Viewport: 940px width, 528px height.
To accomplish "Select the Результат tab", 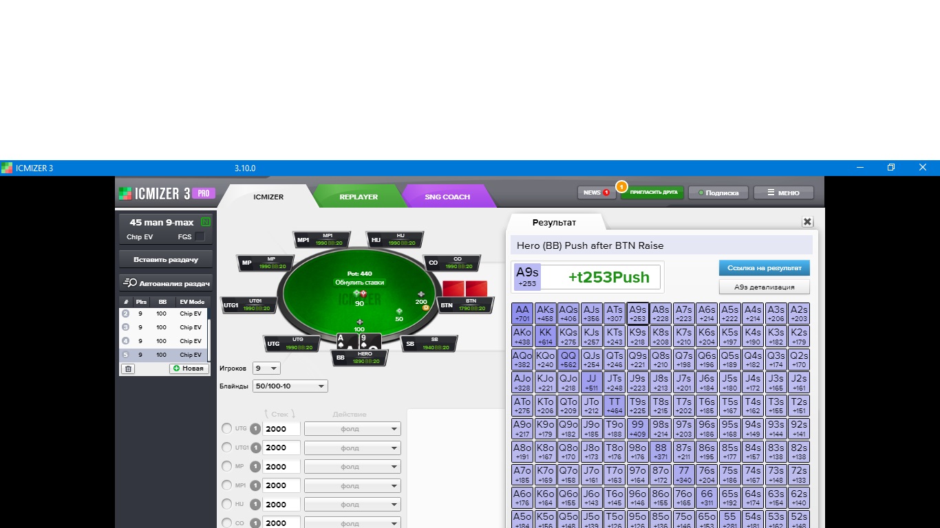I will 555,223.
